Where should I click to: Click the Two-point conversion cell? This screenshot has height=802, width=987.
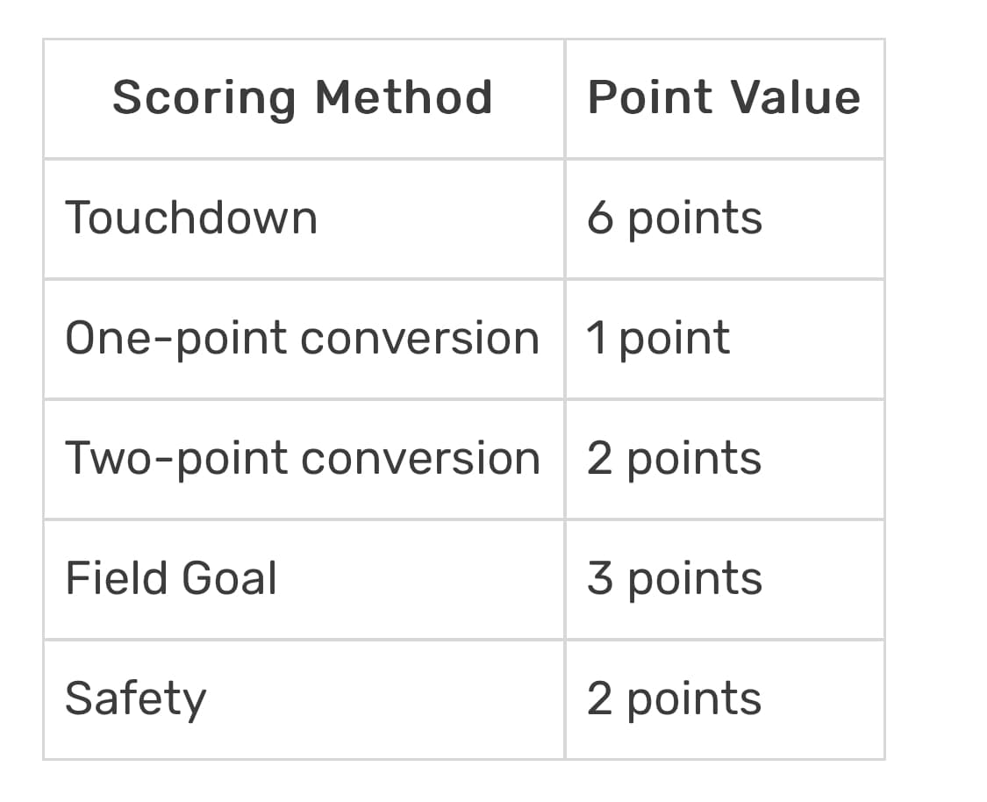click(x=302, y=459)
